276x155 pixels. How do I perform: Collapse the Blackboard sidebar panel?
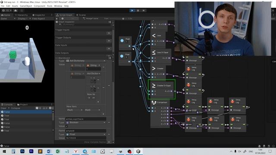coord(110,58)
